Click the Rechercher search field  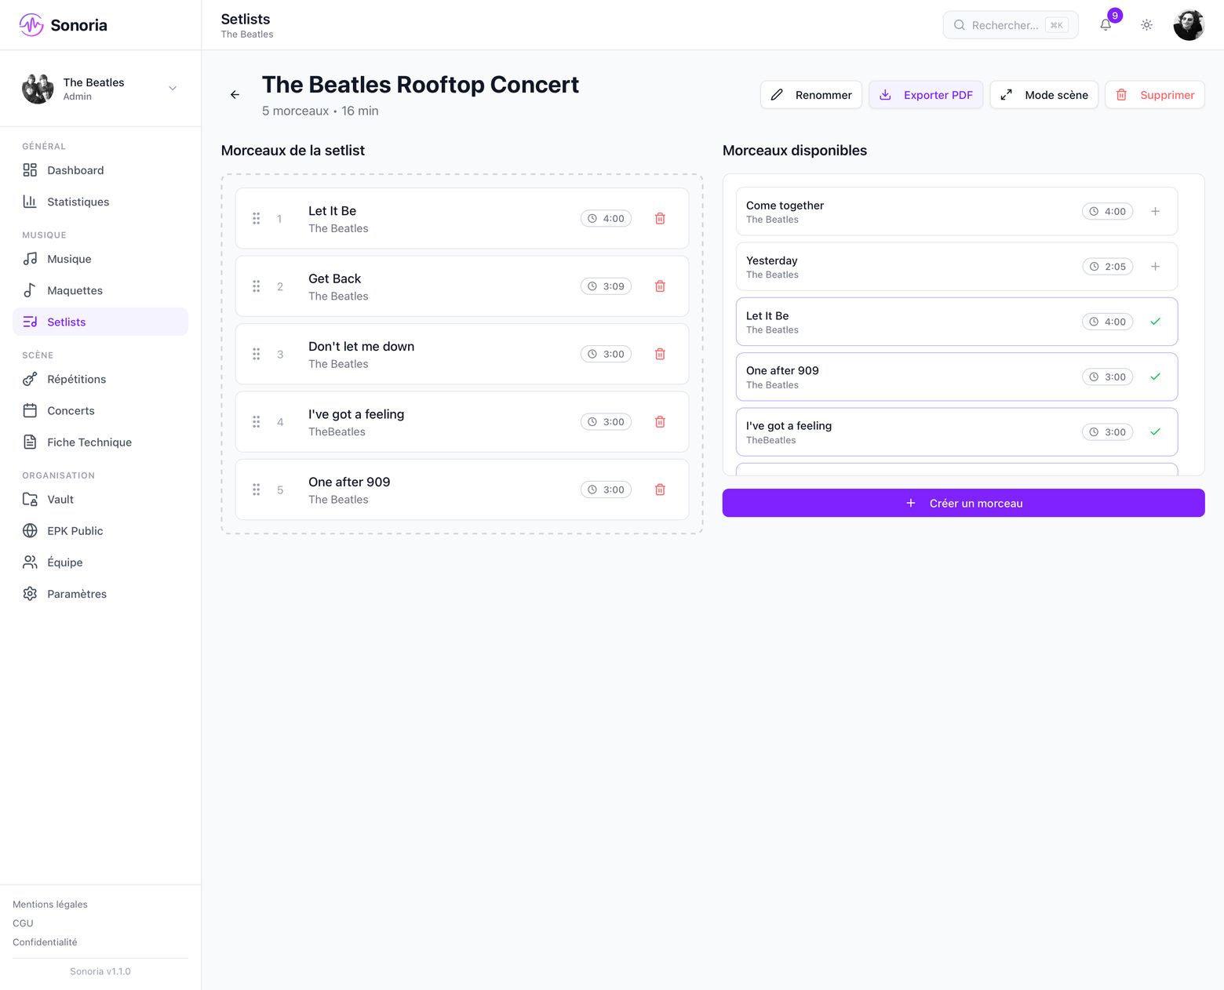click(x=1011, y=25)
